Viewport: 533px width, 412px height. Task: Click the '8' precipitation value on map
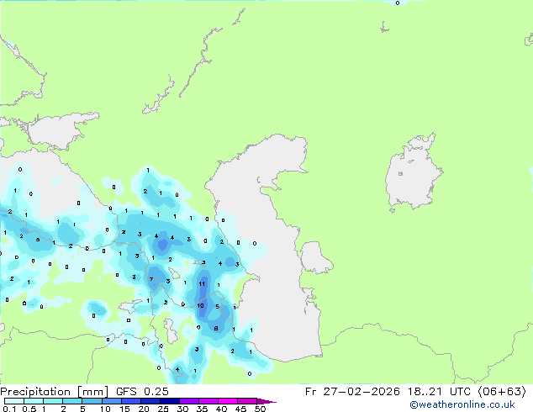pyautogui.click(x=216, y=329)
